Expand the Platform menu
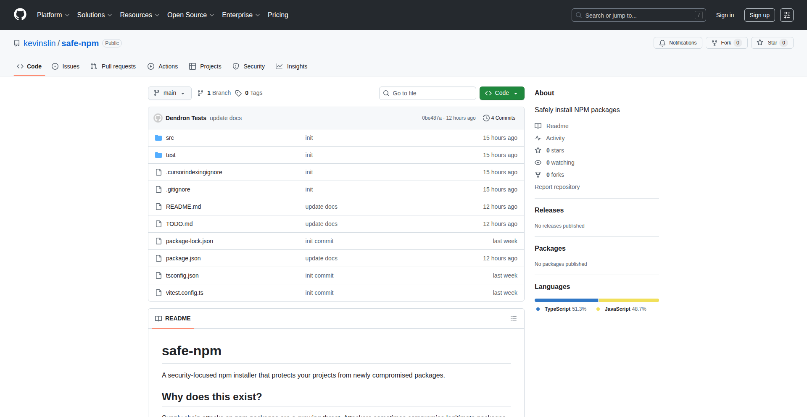The image size is (807, 417). pos(53,15)
